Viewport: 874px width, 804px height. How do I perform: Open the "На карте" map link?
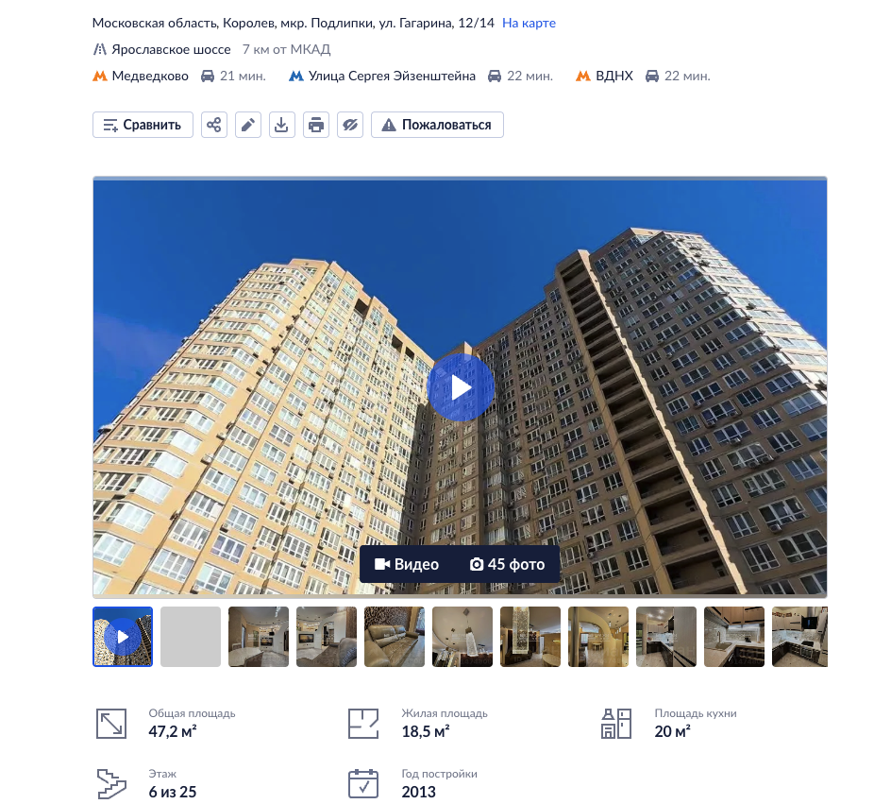(529, 23)
